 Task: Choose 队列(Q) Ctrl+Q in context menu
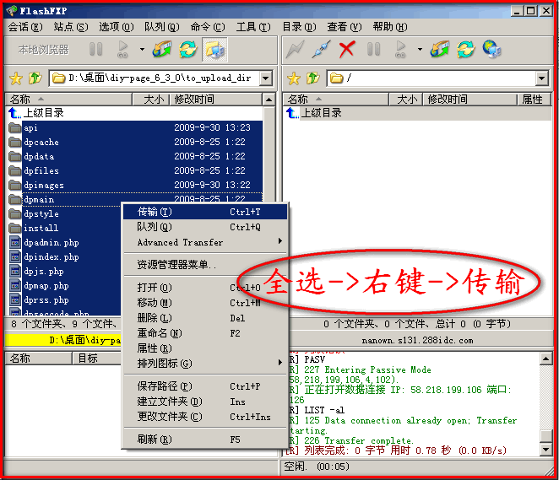click(x=205, y=227)
